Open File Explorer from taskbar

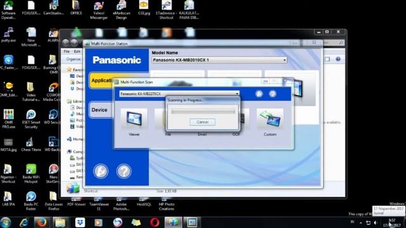60,222
